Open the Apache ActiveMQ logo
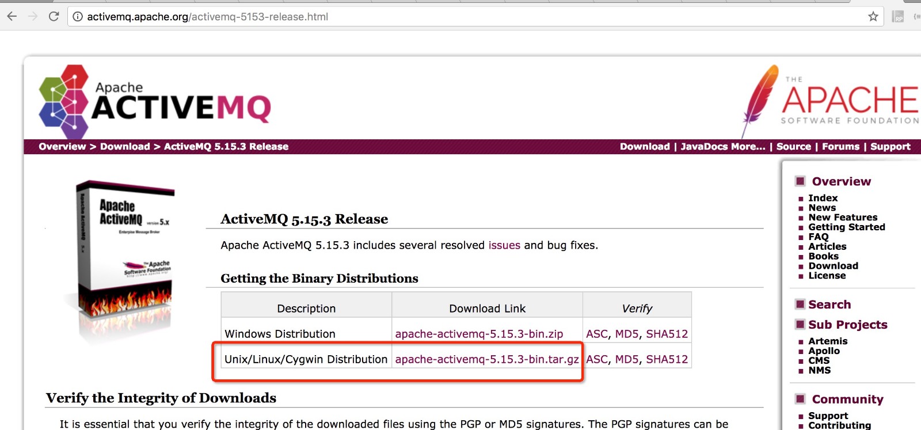This screenshot has width=921, height=430. [x=155, y=101]
